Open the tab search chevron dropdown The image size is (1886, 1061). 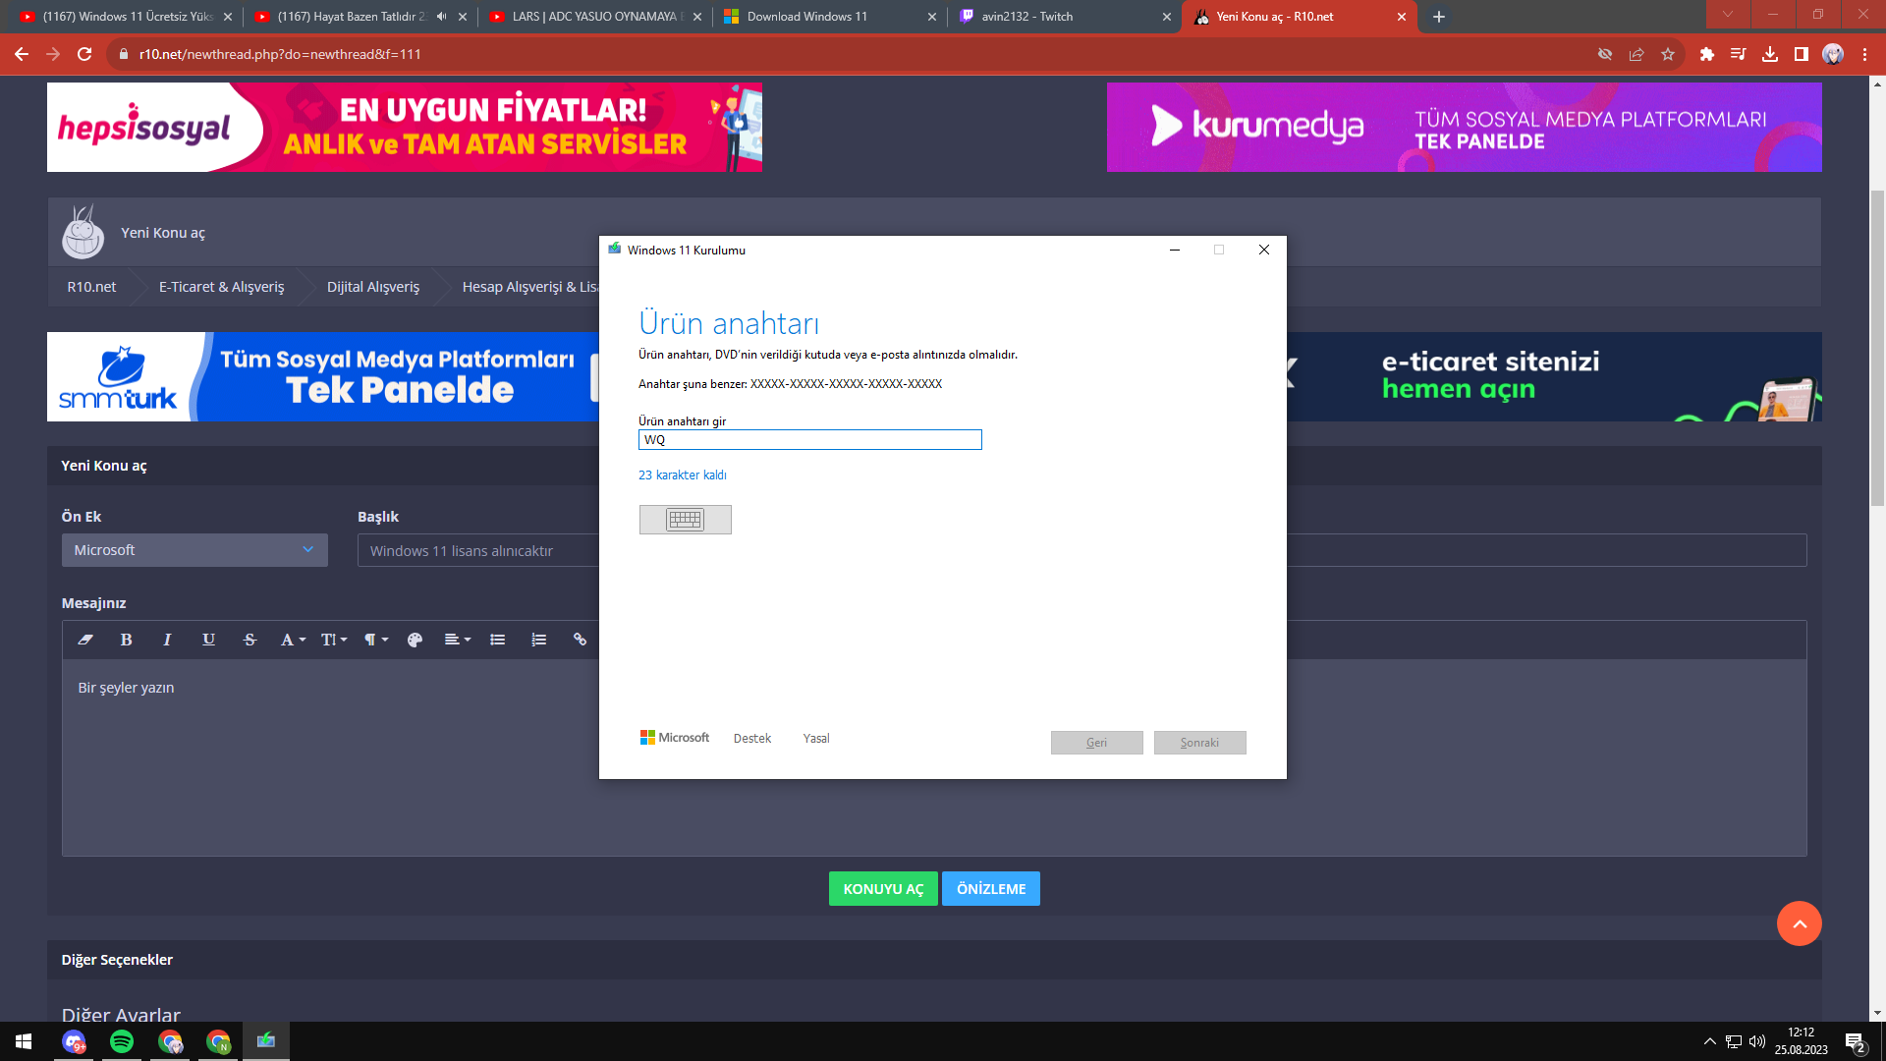pyautogui.click(x=1728, y=15)
